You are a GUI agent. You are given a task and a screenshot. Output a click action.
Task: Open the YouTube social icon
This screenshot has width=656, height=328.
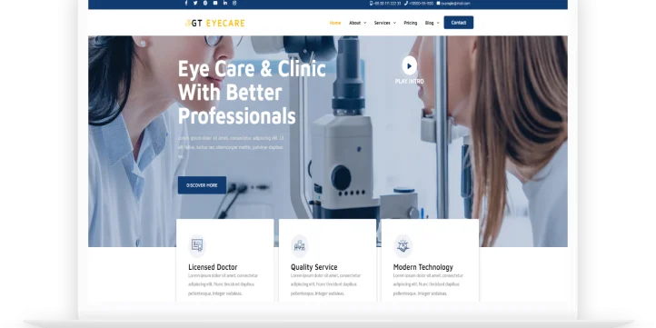pos(215,3)
